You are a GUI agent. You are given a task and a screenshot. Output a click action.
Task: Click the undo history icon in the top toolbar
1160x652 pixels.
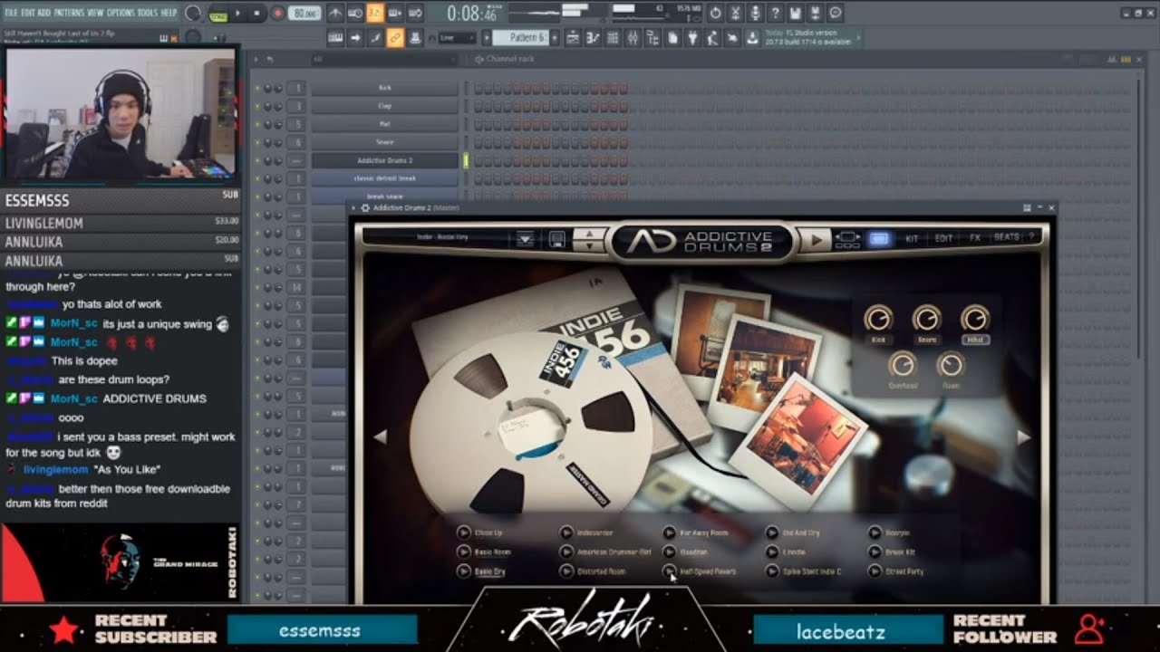point(716,14)
